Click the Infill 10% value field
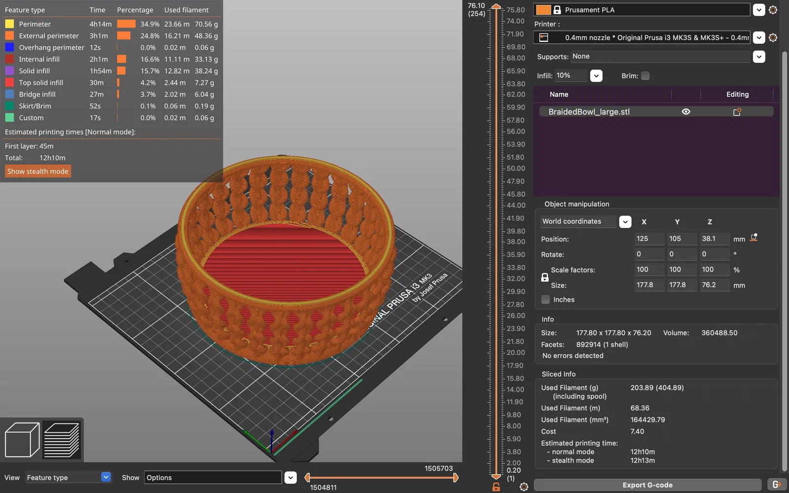This screenshot has width=789, height=493. point(572,75)
